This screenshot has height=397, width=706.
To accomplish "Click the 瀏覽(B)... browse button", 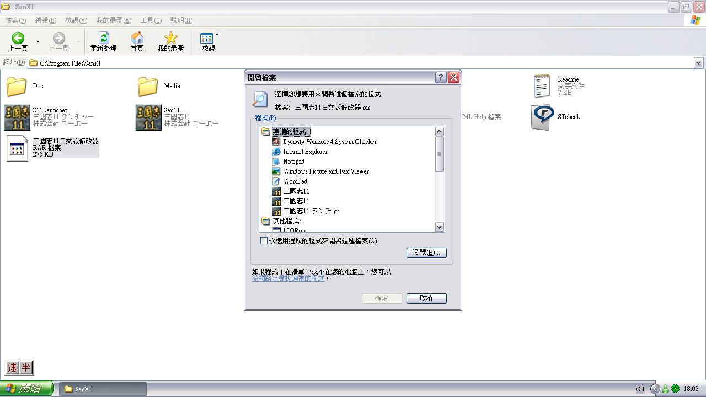I will point(426,253).
